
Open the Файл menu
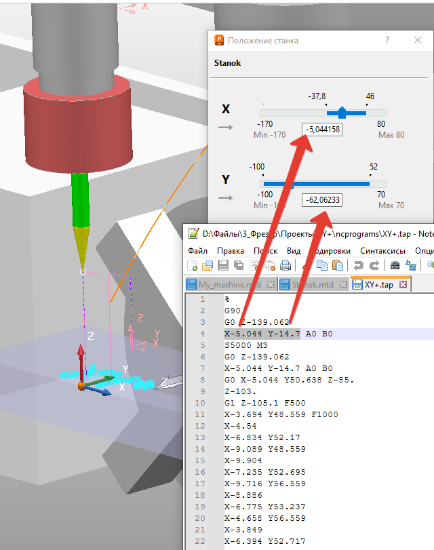click(x=197, y=251)
